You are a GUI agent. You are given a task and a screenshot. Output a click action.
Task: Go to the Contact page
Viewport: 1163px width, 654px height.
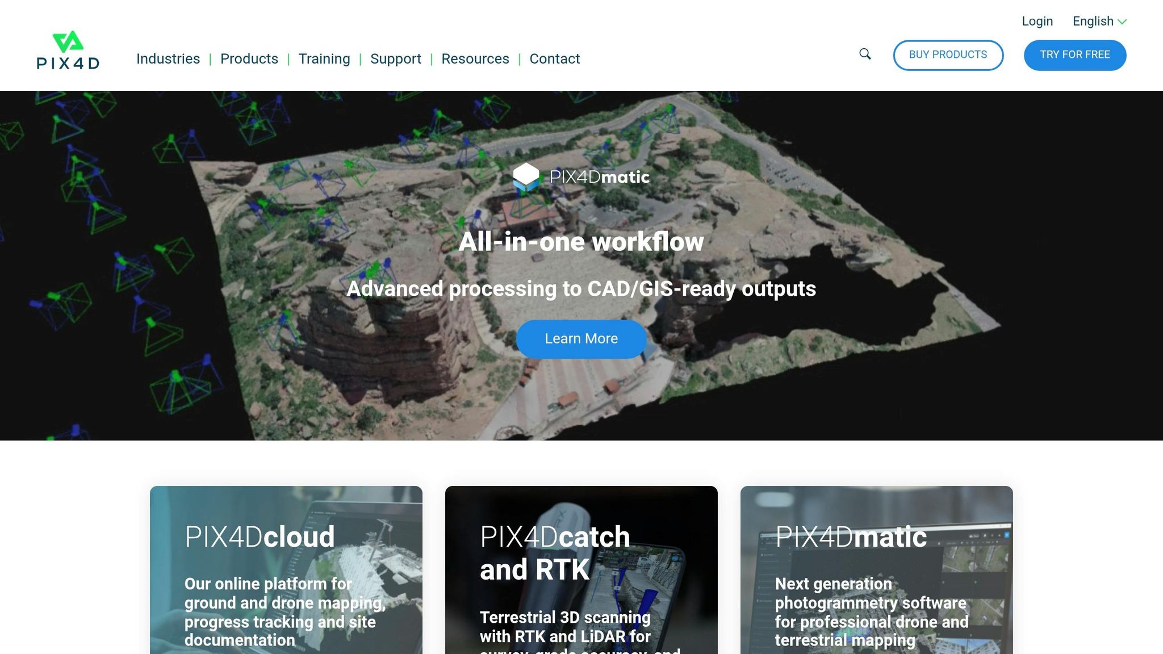[554, 59]
